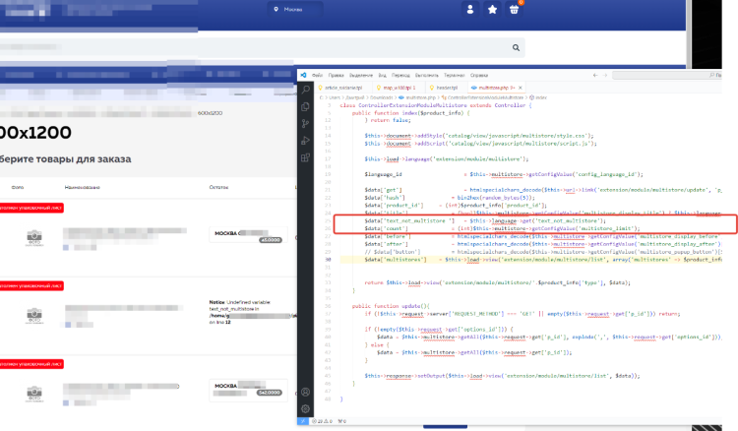The image size is (738, 431).
Task: Open VS Code Manage gear icon
Action: pos(306,407)
